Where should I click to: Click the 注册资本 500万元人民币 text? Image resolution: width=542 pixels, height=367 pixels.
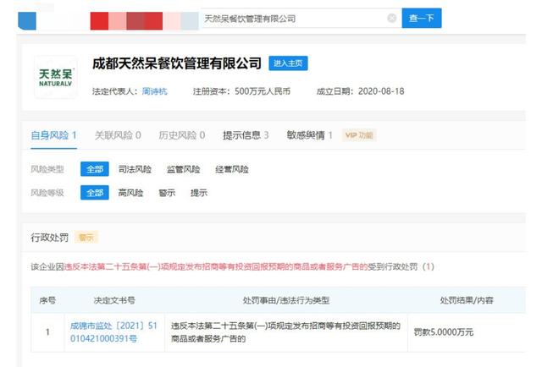241,91
